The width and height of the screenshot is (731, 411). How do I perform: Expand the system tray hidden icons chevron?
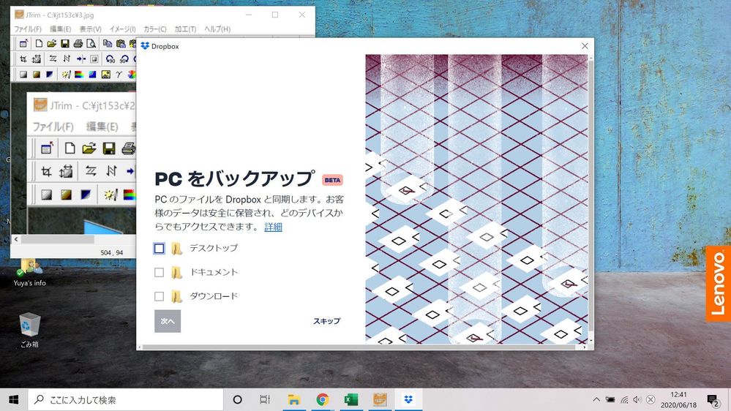pyautogui.click(x=596, y=399)
